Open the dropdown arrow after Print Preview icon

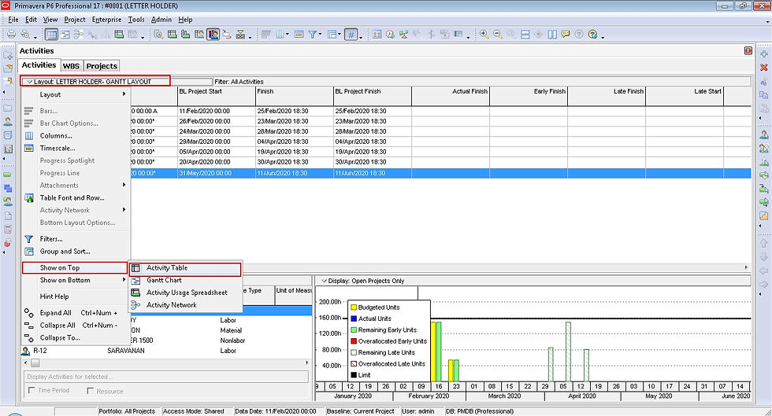[x=35, y=36]
